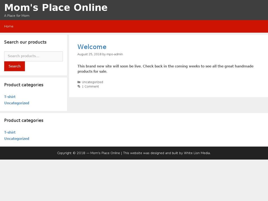Select Uncategorized in footer Product categories
Image resolution: width=268 pixels, height=201 pixels.
click(17, 139)
